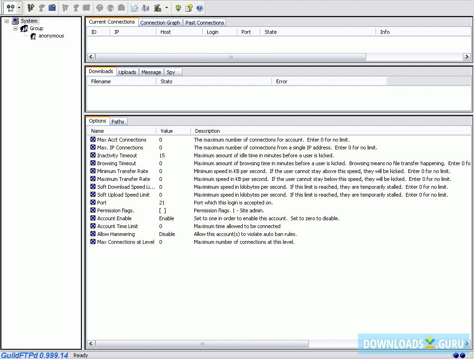Collapse the Group tree node
This screenshot has height=359, width=474.
(15, 28)
